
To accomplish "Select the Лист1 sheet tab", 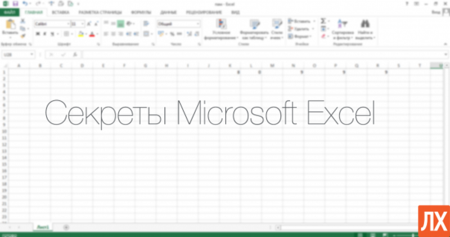I will [x=43, y=227].
